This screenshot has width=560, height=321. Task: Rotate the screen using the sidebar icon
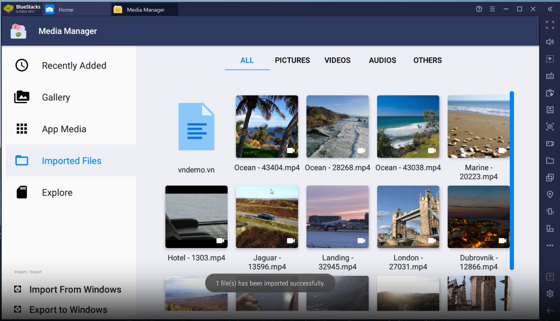pos(550,228)
